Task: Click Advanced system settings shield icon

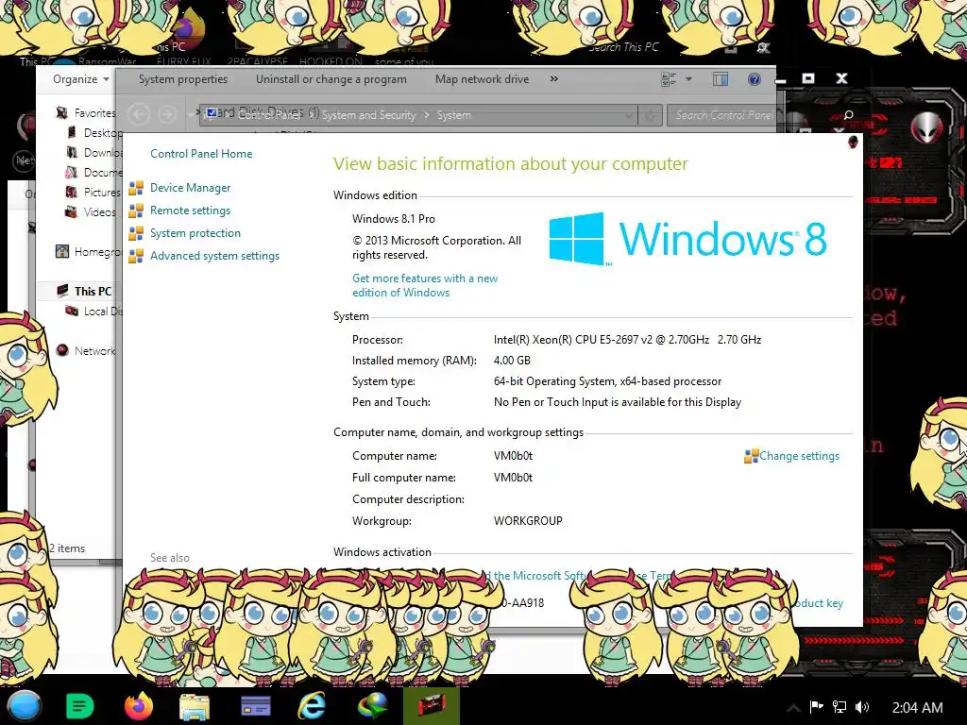Action: point(136,256)
